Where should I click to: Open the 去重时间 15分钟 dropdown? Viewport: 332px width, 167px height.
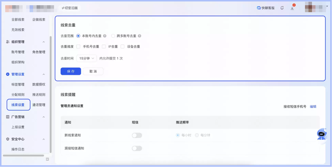pyautogui.click(x=86, y=58)
